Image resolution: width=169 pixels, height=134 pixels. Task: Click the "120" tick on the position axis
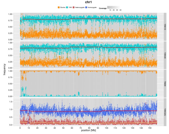pos(124,128)
